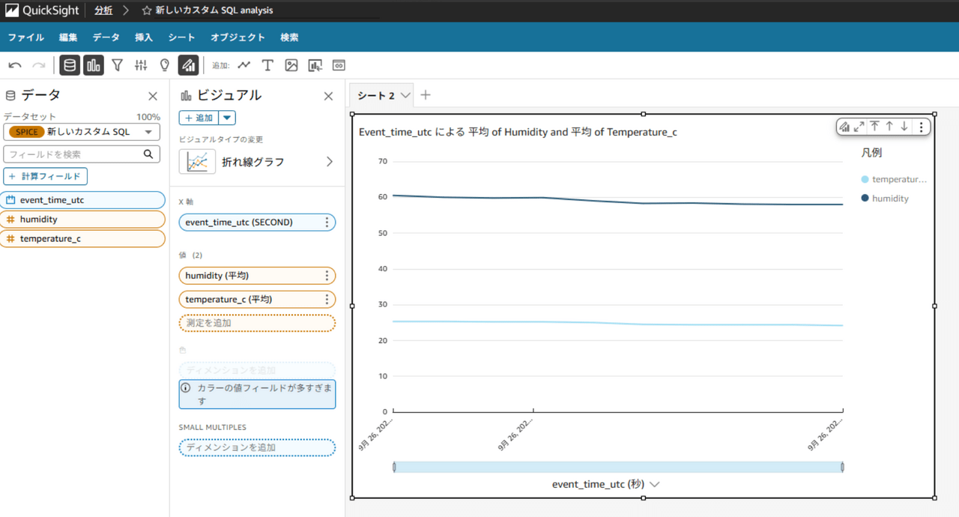Maximize the visual with the expand arrows icon
Screen dimensions: 959x517
[859, 127]
